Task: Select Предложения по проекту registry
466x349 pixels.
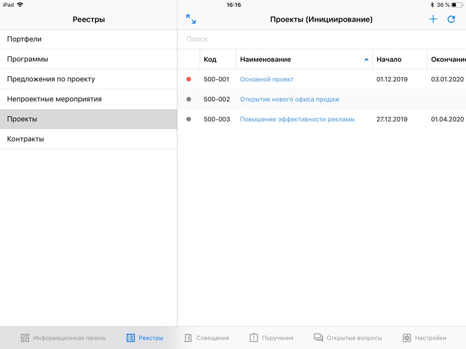Action: (89, 79)
